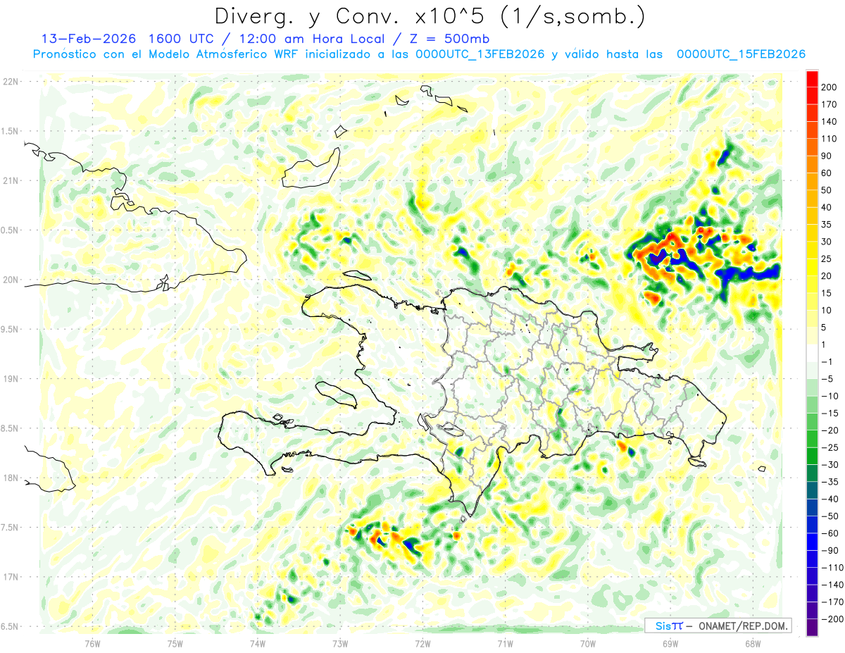The height and width of the screenshot is (653, 845).
Task: Click the '110' value on the color scale
Action: [x=830, y=139]
